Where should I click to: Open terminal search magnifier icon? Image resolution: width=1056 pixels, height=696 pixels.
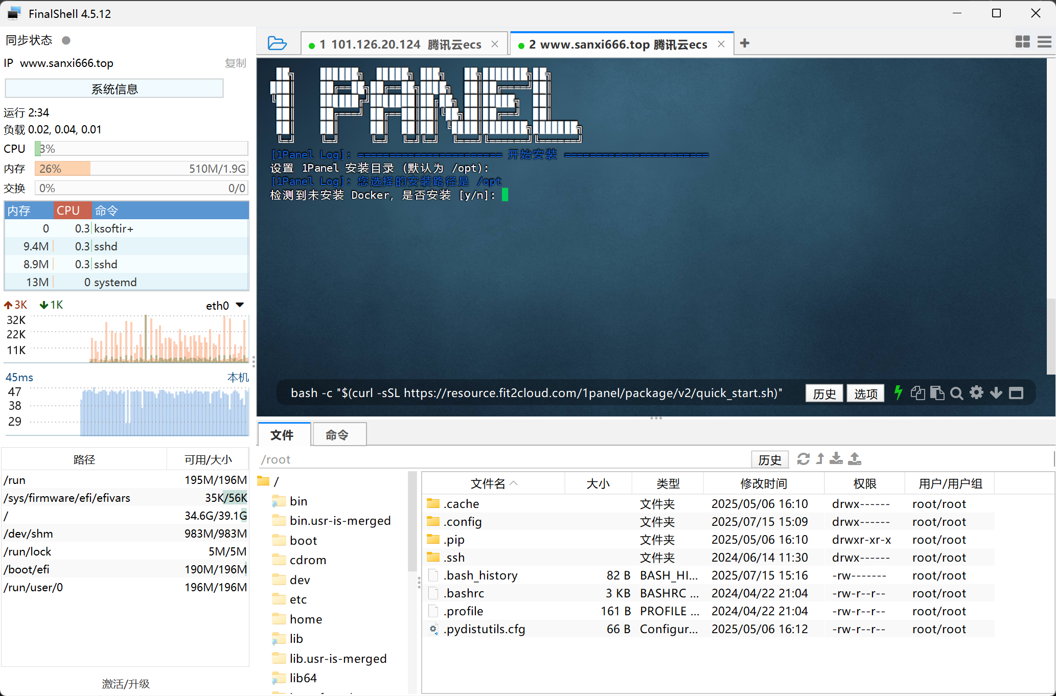pyautogui.click(x=956, y=393)
